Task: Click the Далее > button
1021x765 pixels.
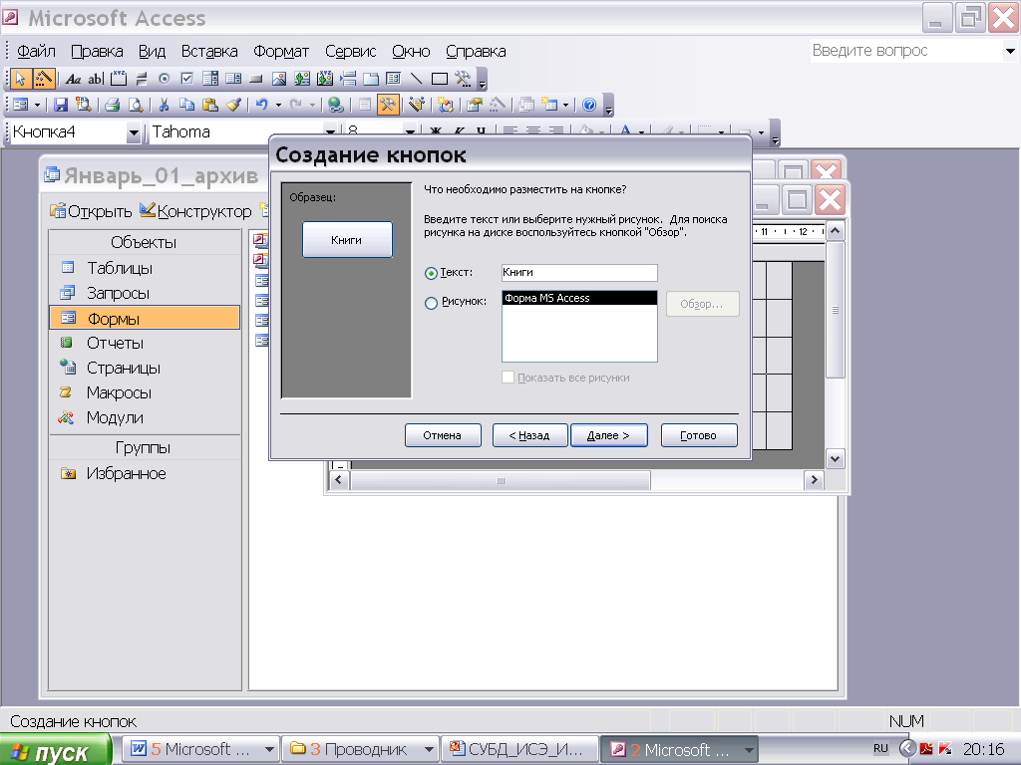Action: (x=609, y=435)
